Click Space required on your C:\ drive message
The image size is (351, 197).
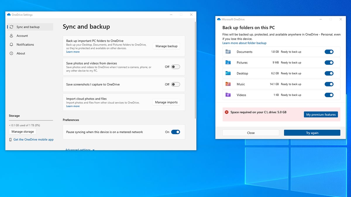258,112
